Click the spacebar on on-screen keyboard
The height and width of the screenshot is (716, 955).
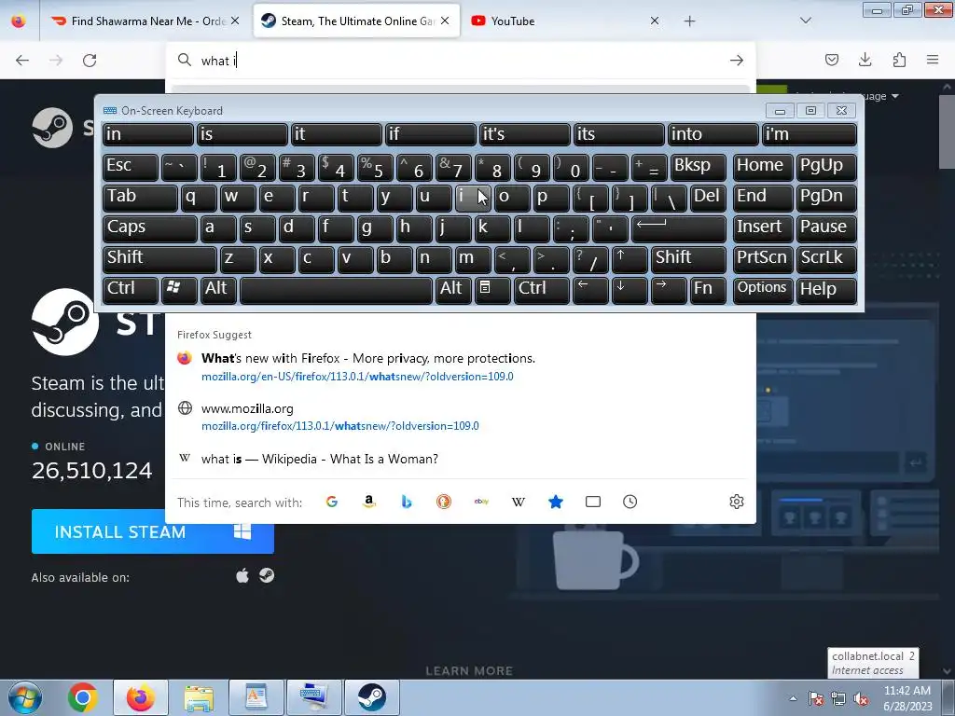pyautogui.click(x=336, y=289)
